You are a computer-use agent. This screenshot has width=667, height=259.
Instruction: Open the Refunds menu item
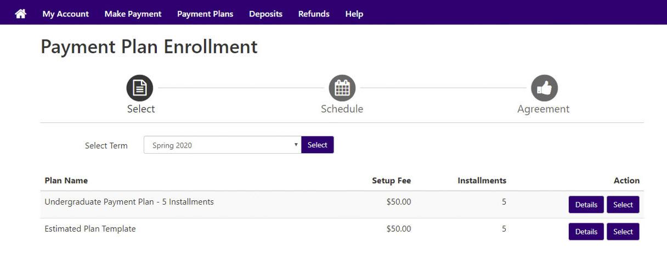pos(314,14)
